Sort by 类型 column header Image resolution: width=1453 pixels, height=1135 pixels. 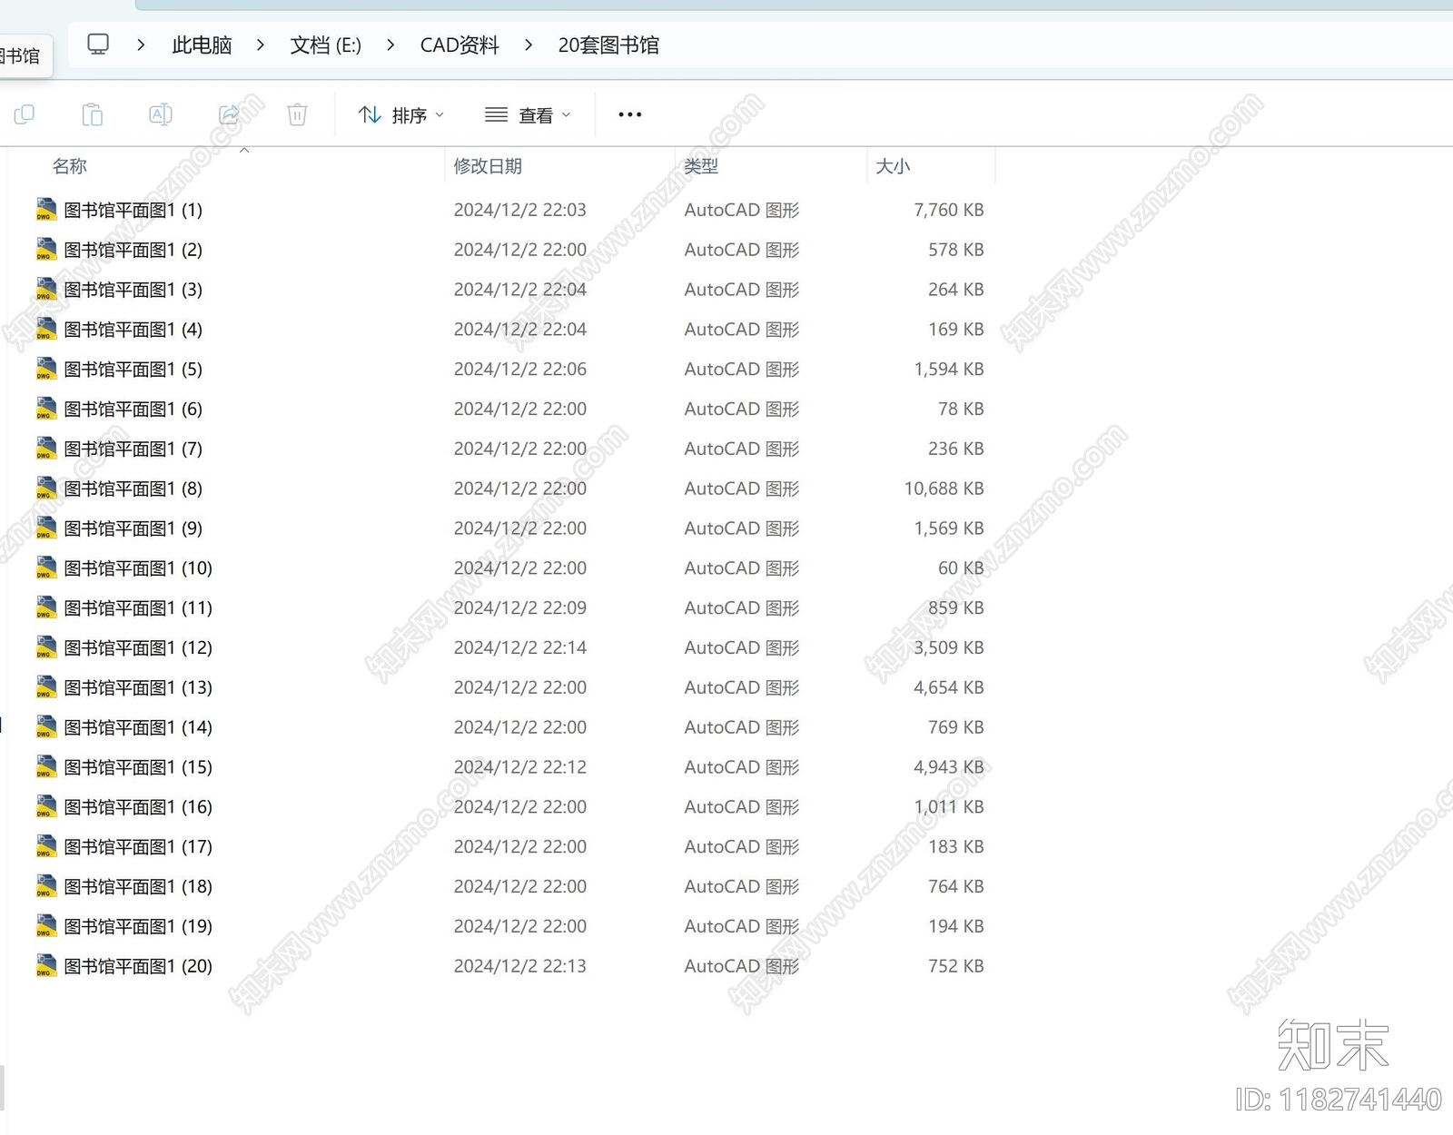tap(701, 166)
